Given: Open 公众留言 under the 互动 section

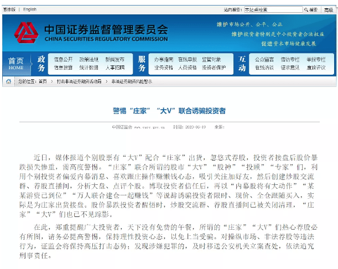Looking at the screenshot, I should click(x=264, y=59).
